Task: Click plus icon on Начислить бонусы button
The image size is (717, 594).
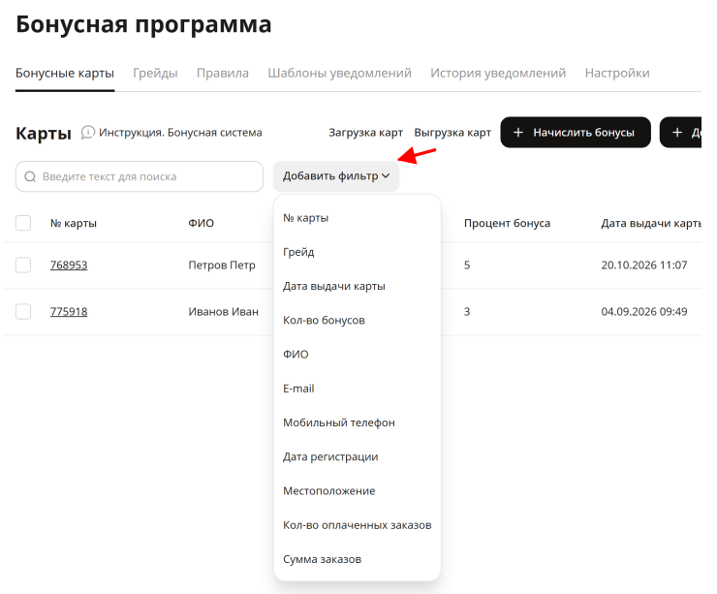Action: tap(518, 133)
